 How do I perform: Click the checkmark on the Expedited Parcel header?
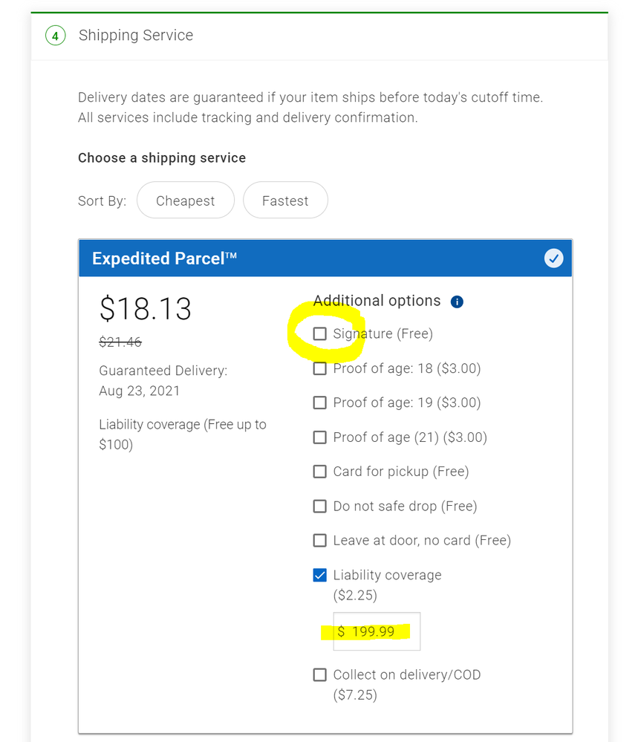point(553,258)
